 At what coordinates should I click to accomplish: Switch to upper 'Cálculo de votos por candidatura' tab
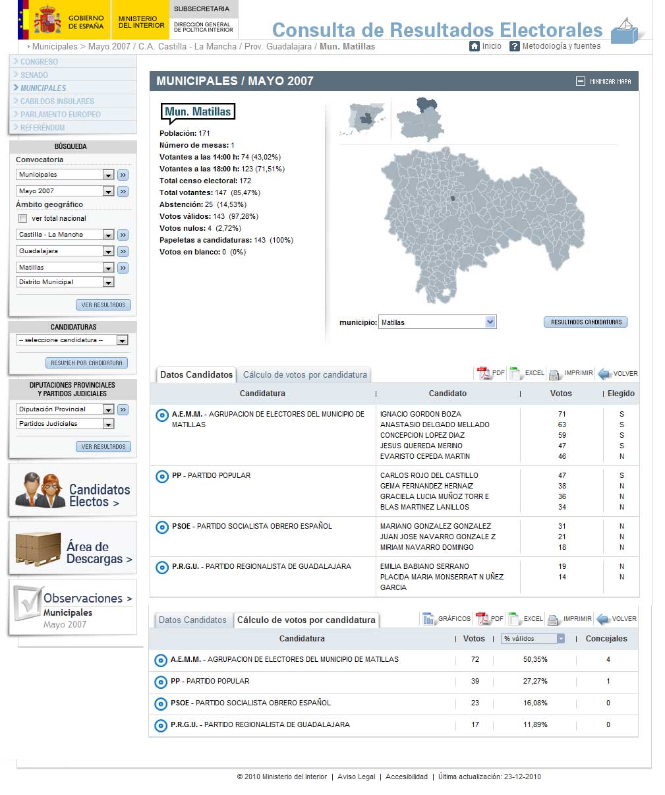304,374
